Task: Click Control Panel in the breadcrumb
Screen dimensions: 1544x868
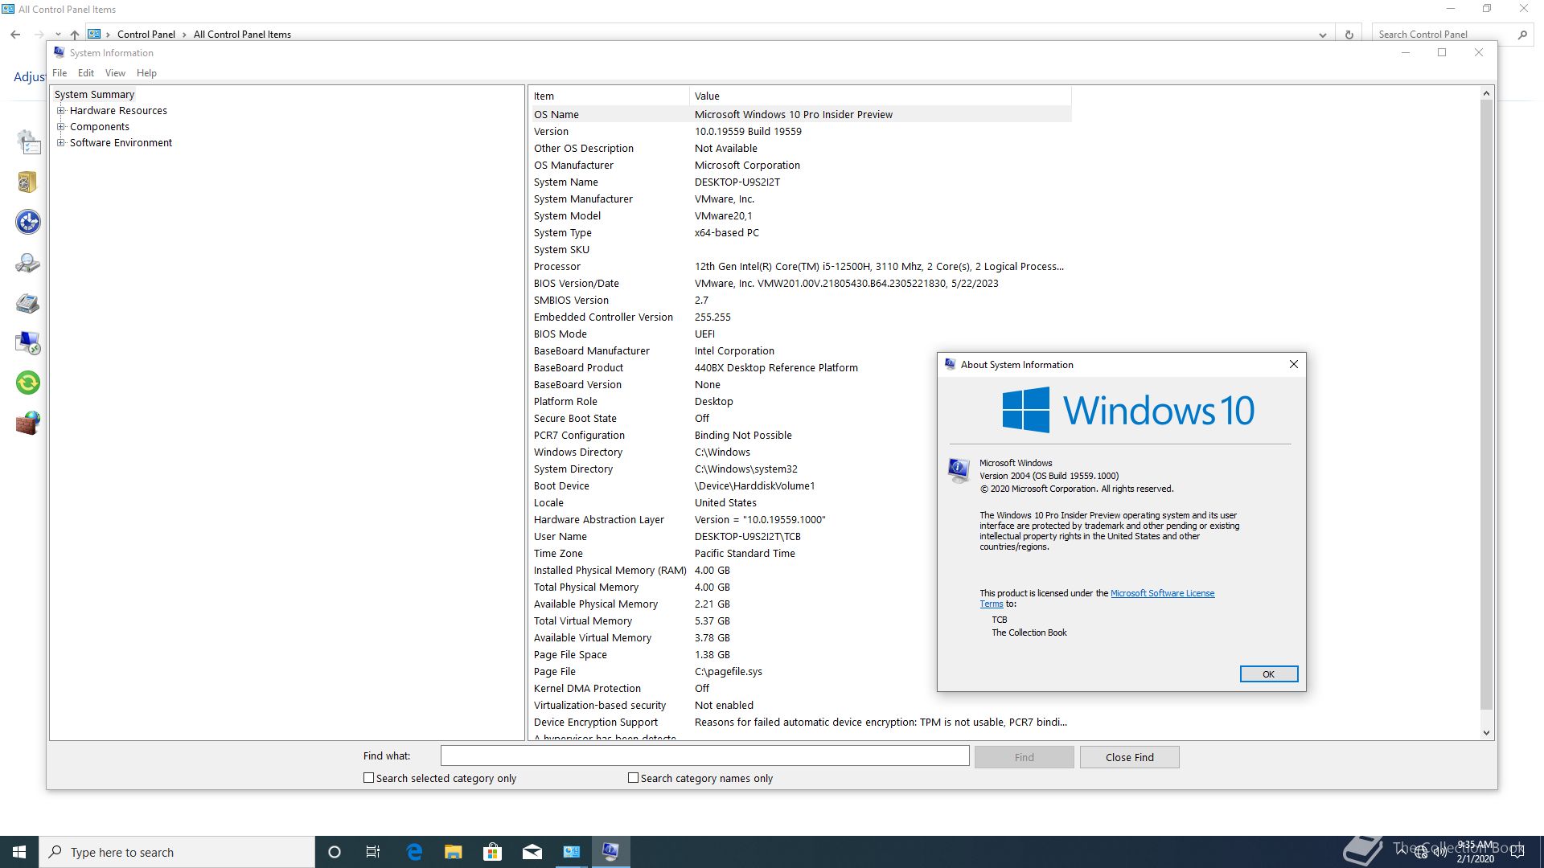Action: (146, 35)
